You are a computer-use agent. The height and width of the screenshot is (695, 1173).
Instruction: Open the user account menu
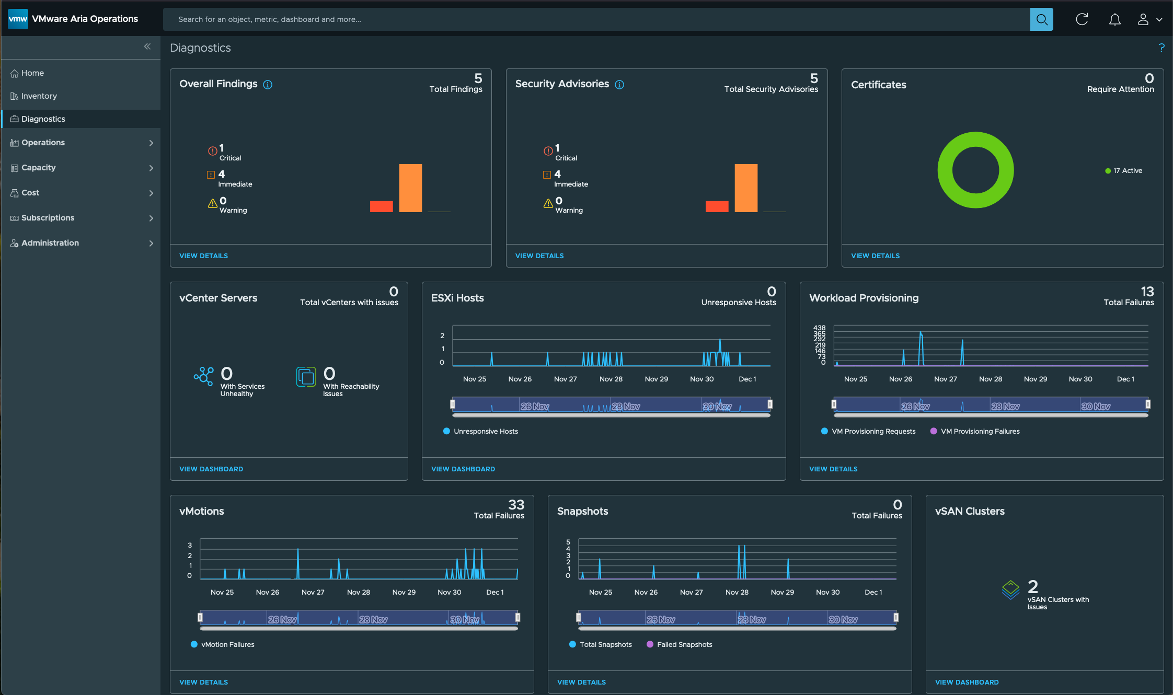(1150, 19)
